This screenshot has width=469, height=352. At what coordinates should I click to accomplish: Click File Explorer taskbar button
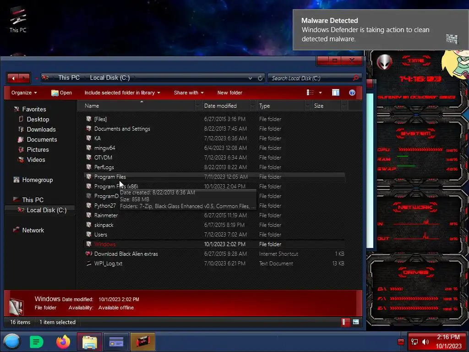click(90, 342)
